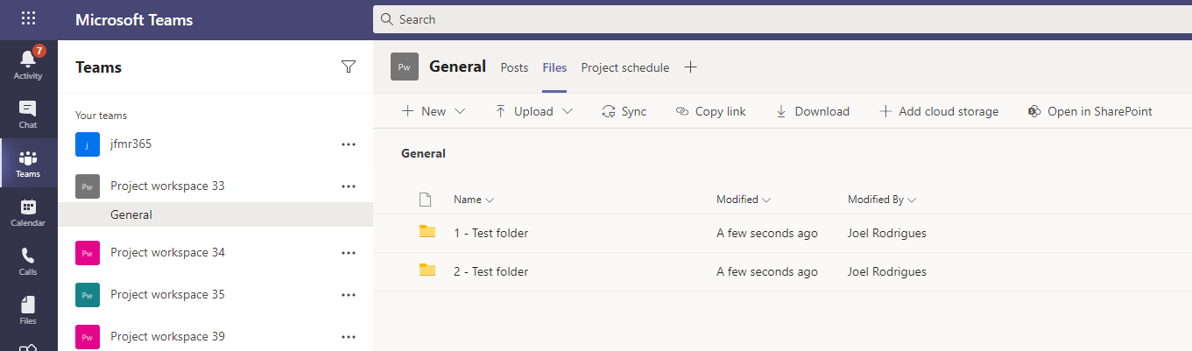Viewport: 1192px width, 351px height.
Task: Open the Calls phone icon
Action: pyautogui.click(x=27, y=261)
